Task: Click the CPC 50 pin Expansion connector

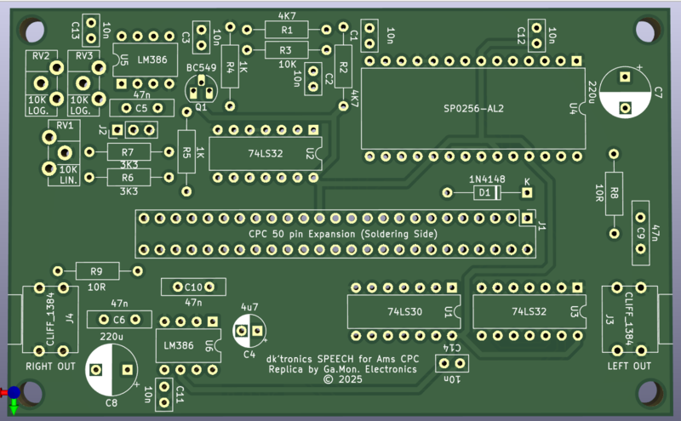Action: pos(336,234)
